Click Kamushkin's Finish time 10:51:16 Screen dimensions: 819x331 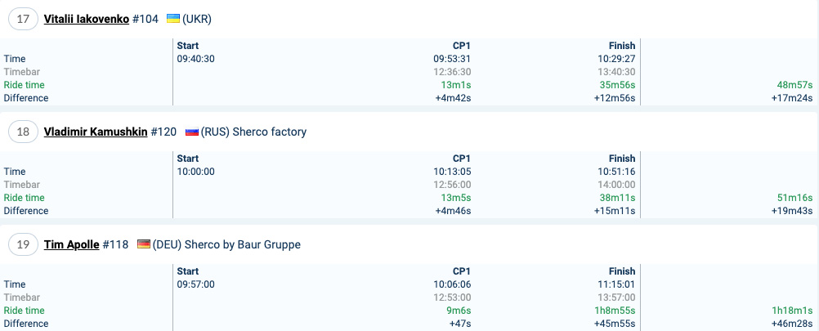(x=616, y=172)
